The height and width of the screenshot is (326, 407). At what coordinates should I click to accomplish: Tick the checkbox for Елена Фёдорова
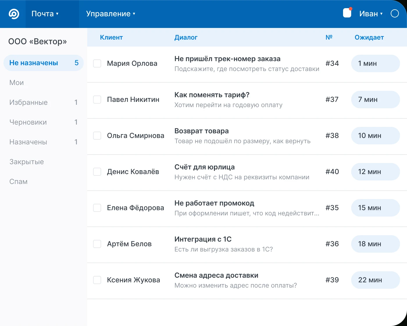(97, 208)
